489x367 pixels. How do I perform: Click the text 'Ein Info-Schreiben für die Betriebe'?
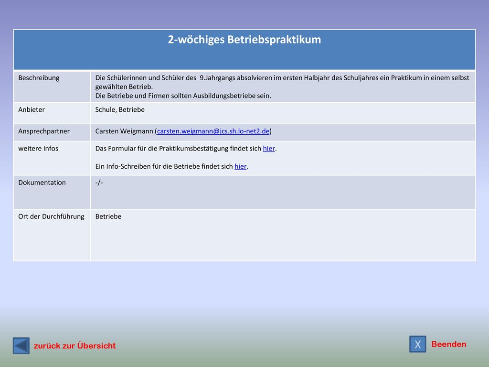pyautogui.click(x=148, y=166)
